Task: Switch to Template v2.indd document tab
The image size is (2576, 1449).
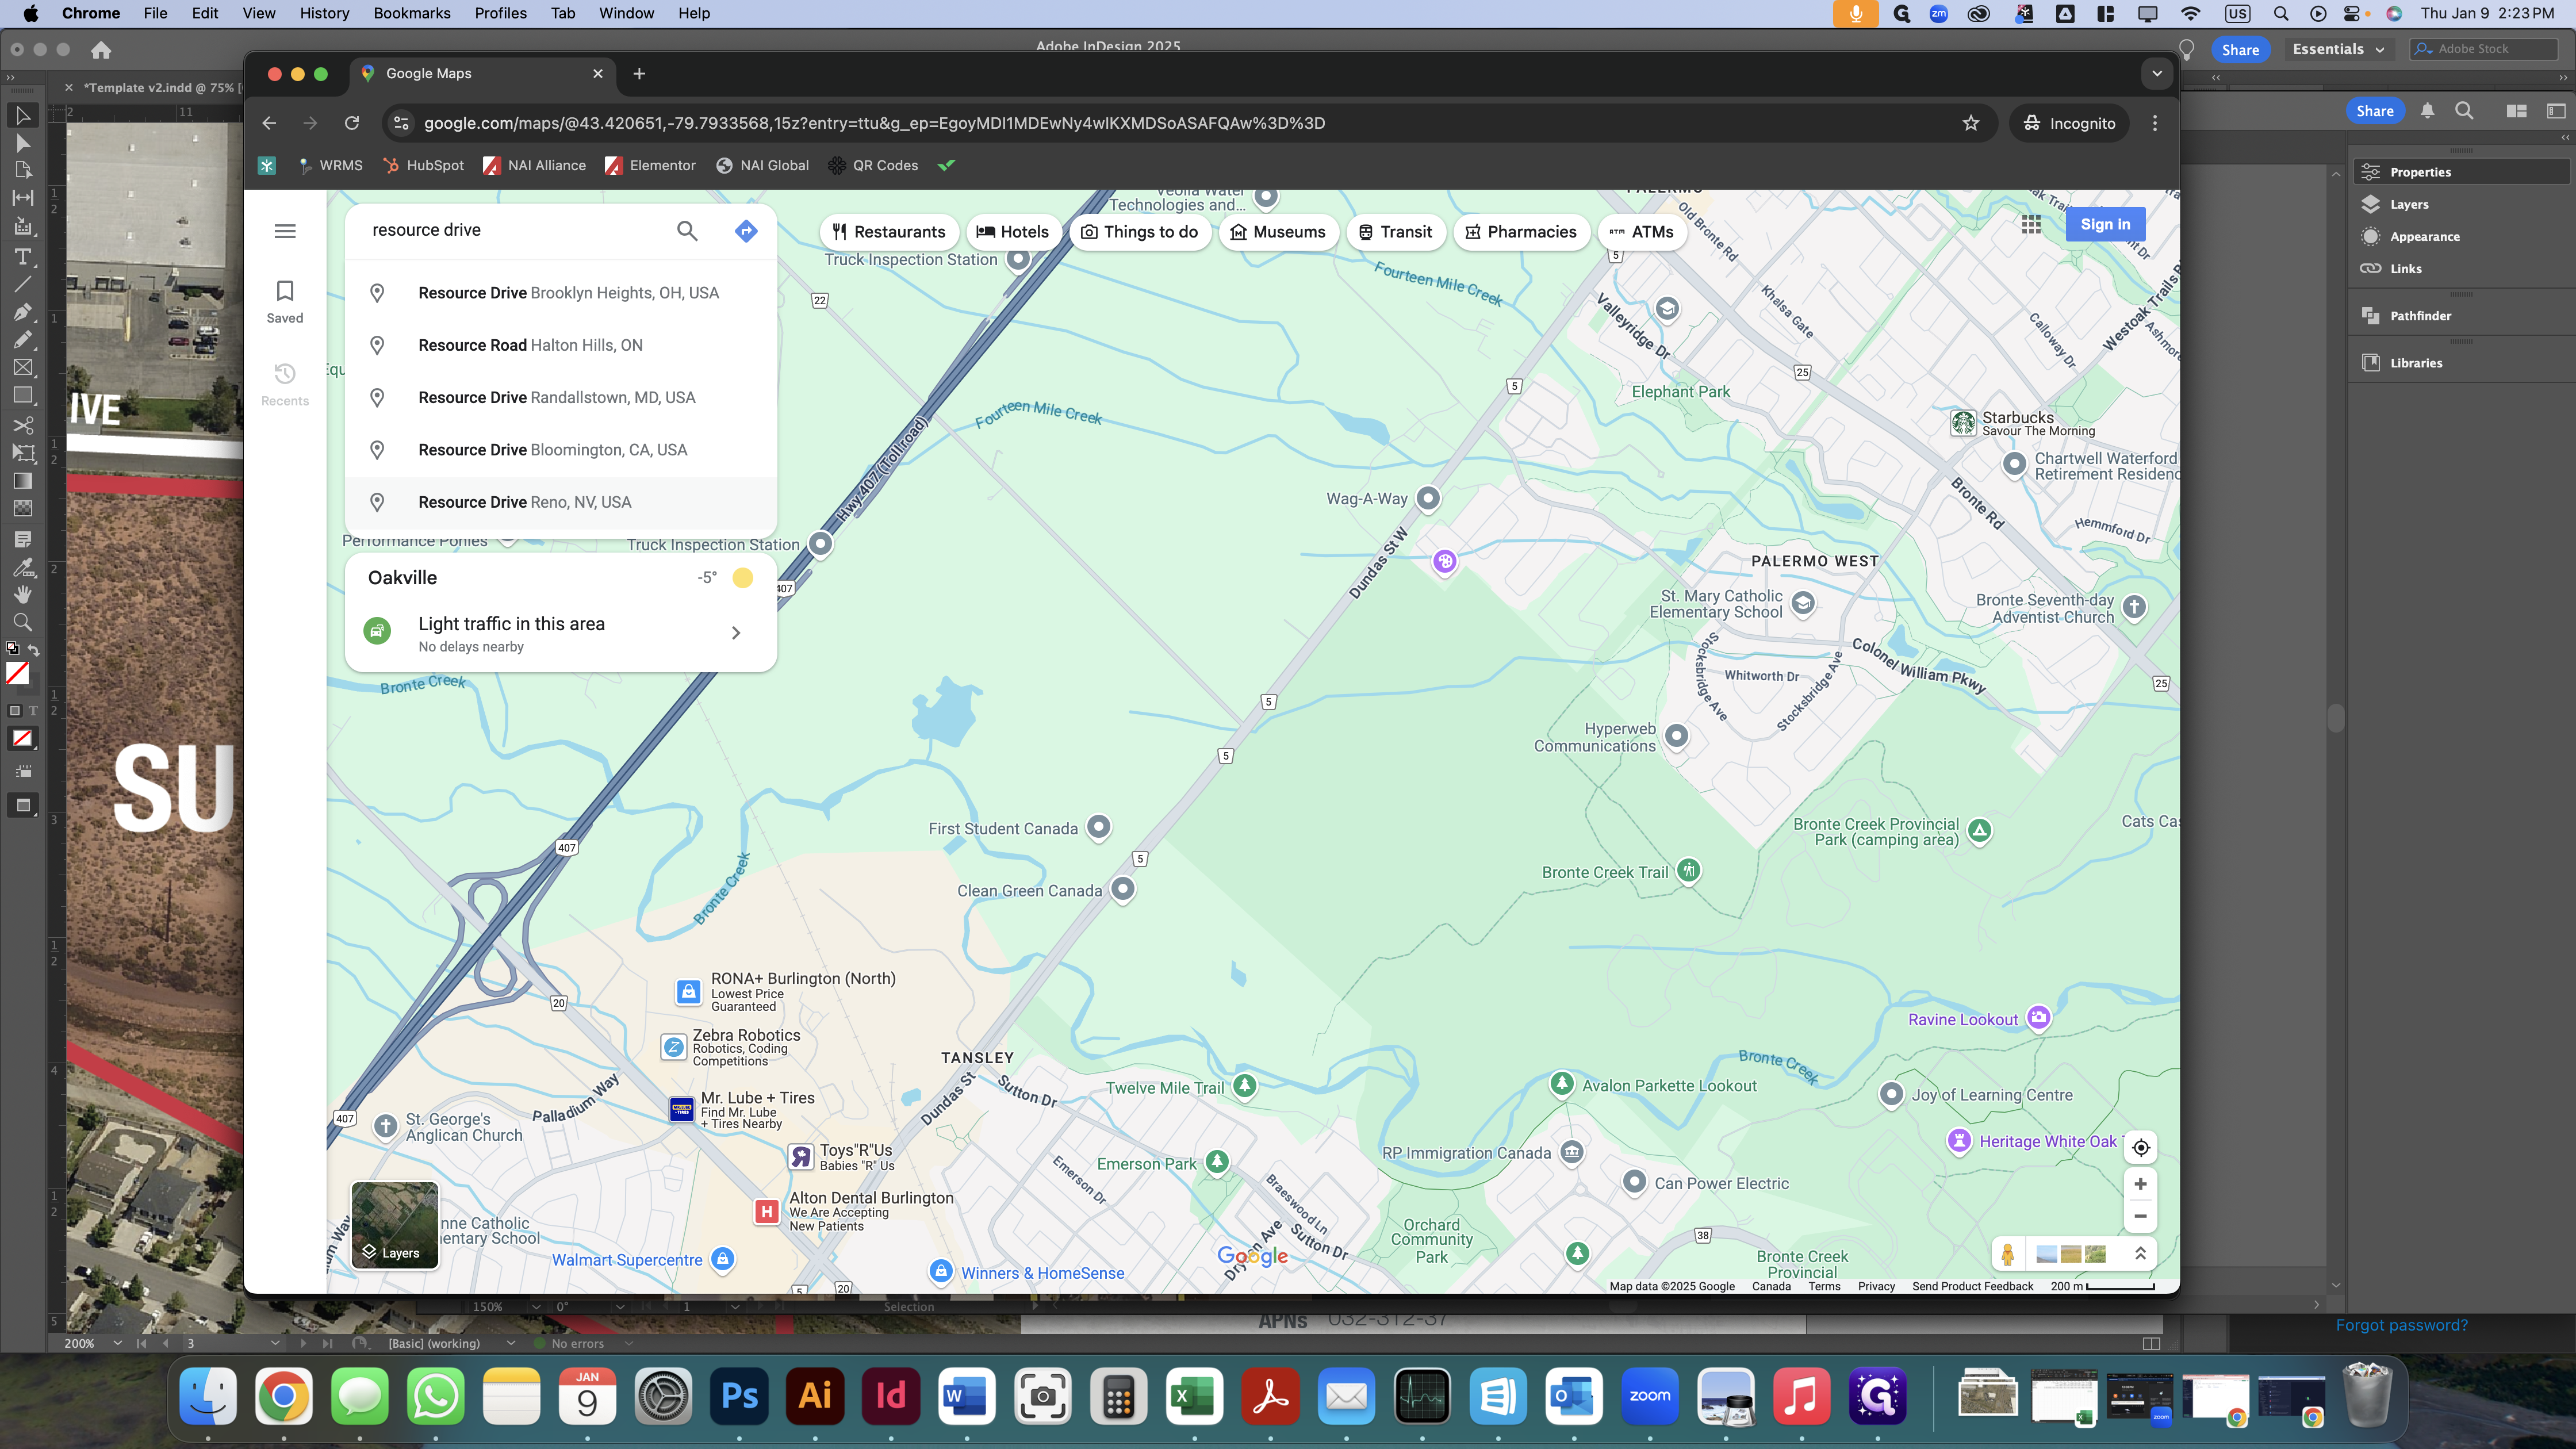Action: click(159, 88)
